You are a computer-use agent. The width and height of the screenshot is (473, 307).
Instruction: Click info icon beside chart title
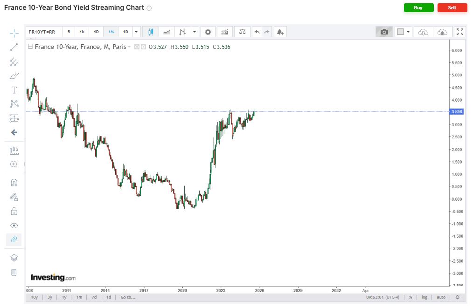point(149,8)
